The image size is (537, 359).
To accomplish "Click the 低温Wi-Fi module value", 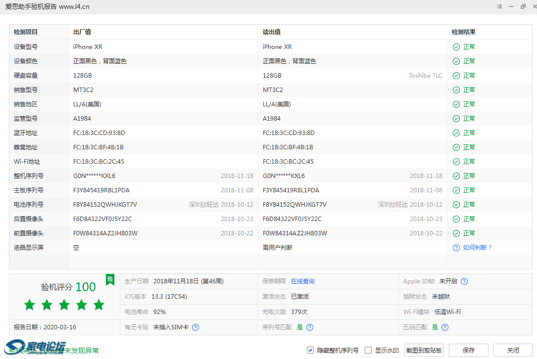I will 447,312.
